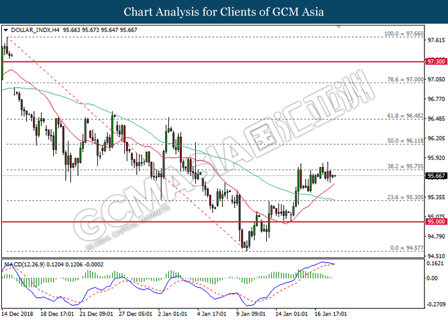Click the 97.615 price axis value
Image resolution: width=448 pixels, height=320 pixels.
[x=436, y=40]
